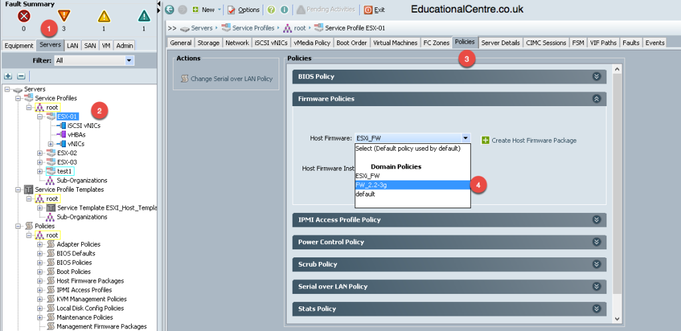Switch to the Boot Order tab

coord(352,43)
